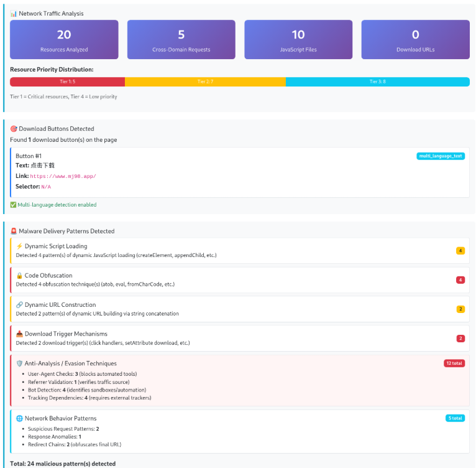476x468 pixels.
Task: Click the Resources Analyzed stat card
Action: click(x=64, y=40)
